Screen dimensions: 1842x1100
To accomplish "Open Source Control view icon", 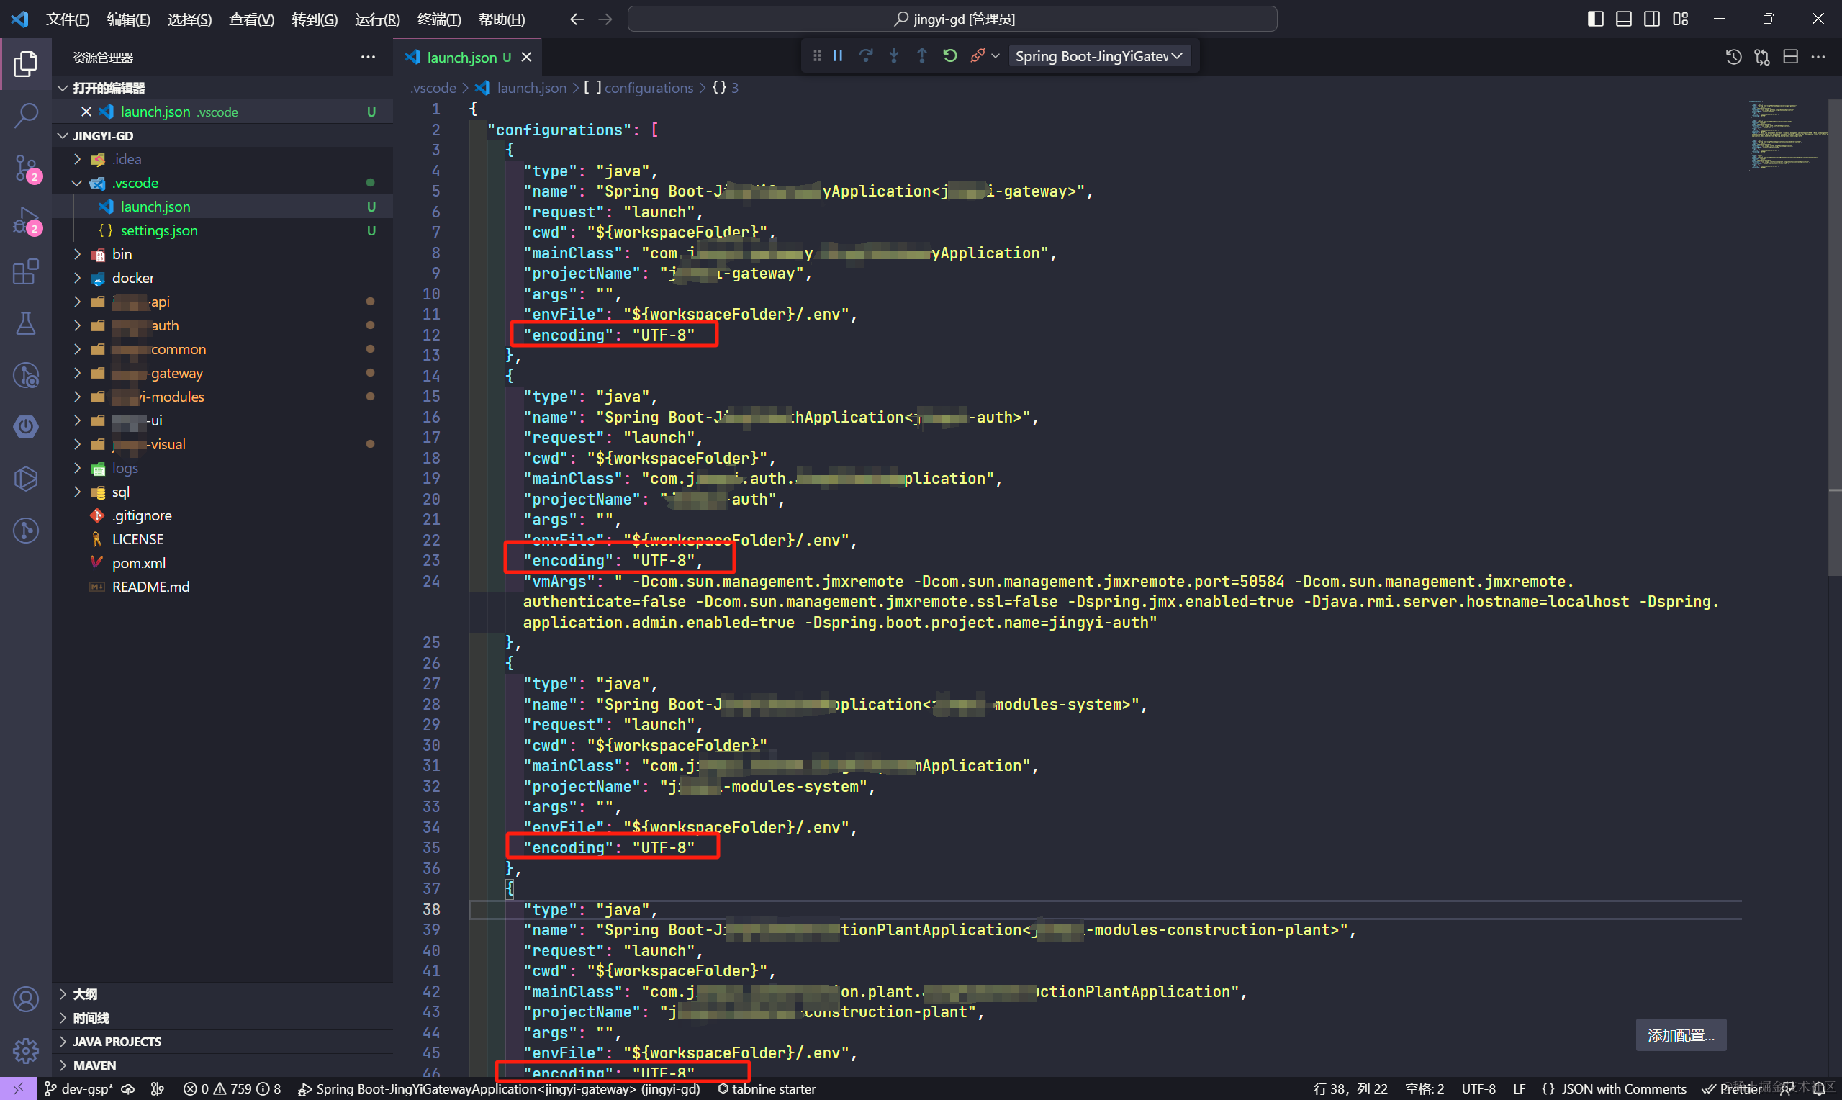I will click(26, 168).
